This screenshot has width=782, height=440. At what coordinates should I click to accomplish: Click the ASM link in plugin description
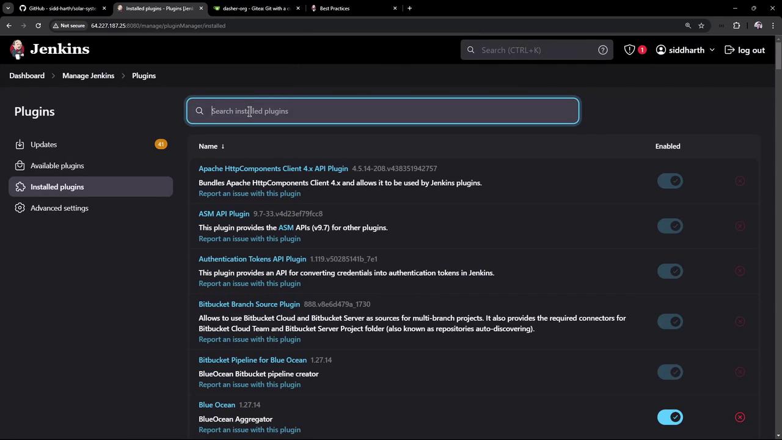286,228
